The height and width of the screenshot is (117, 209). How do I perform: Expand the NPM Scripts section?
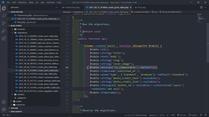(x=16, y=112)
